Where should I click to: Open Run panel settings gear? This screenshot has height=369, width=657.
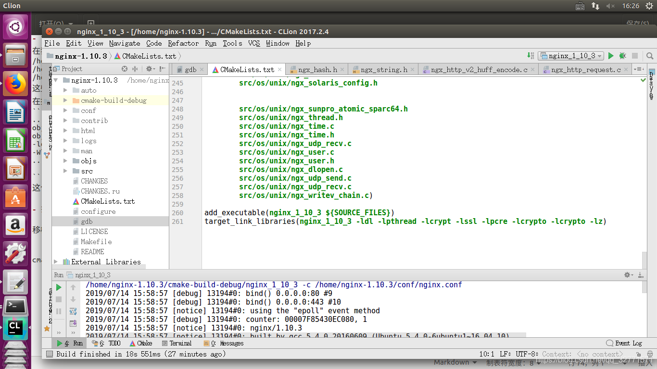628,275
